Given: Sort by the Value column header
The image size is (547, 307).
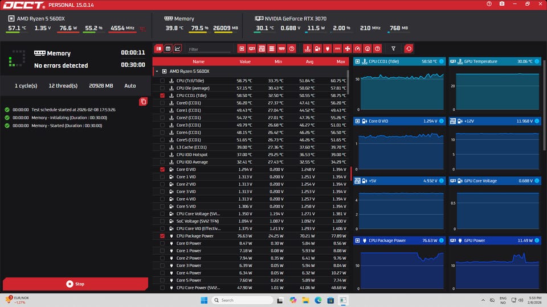Looking at the screenshot, I should click(x=245, y=61).
